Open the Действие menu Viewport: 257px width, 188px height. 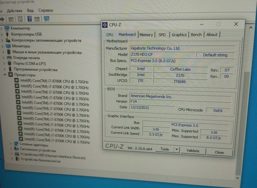tap(15, 11)
